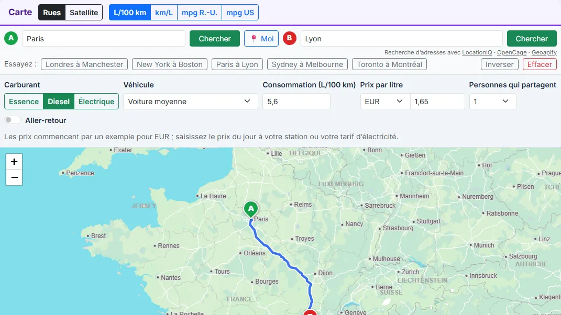This screenshot has width=561, height=315.
Task: Try the Sydney à Melbourne example
Action: [307, 64]
